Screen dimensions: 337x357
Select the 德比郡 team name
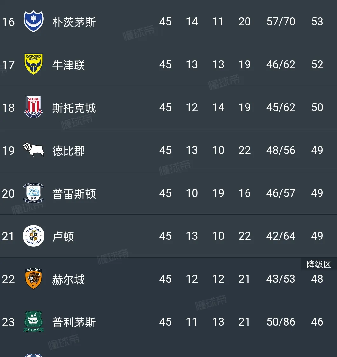(69, 151)
